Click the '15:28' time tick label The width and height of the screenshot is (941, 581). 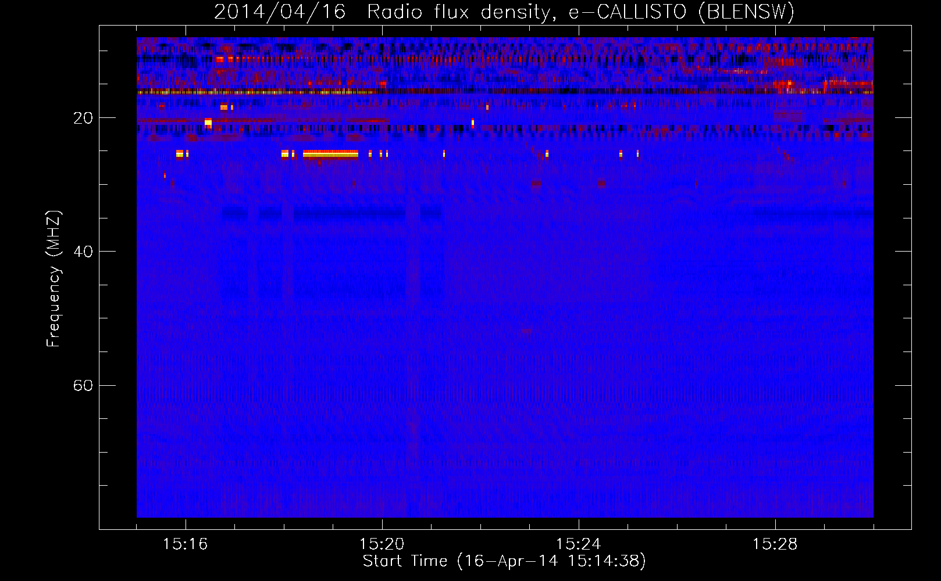[775, 544]
